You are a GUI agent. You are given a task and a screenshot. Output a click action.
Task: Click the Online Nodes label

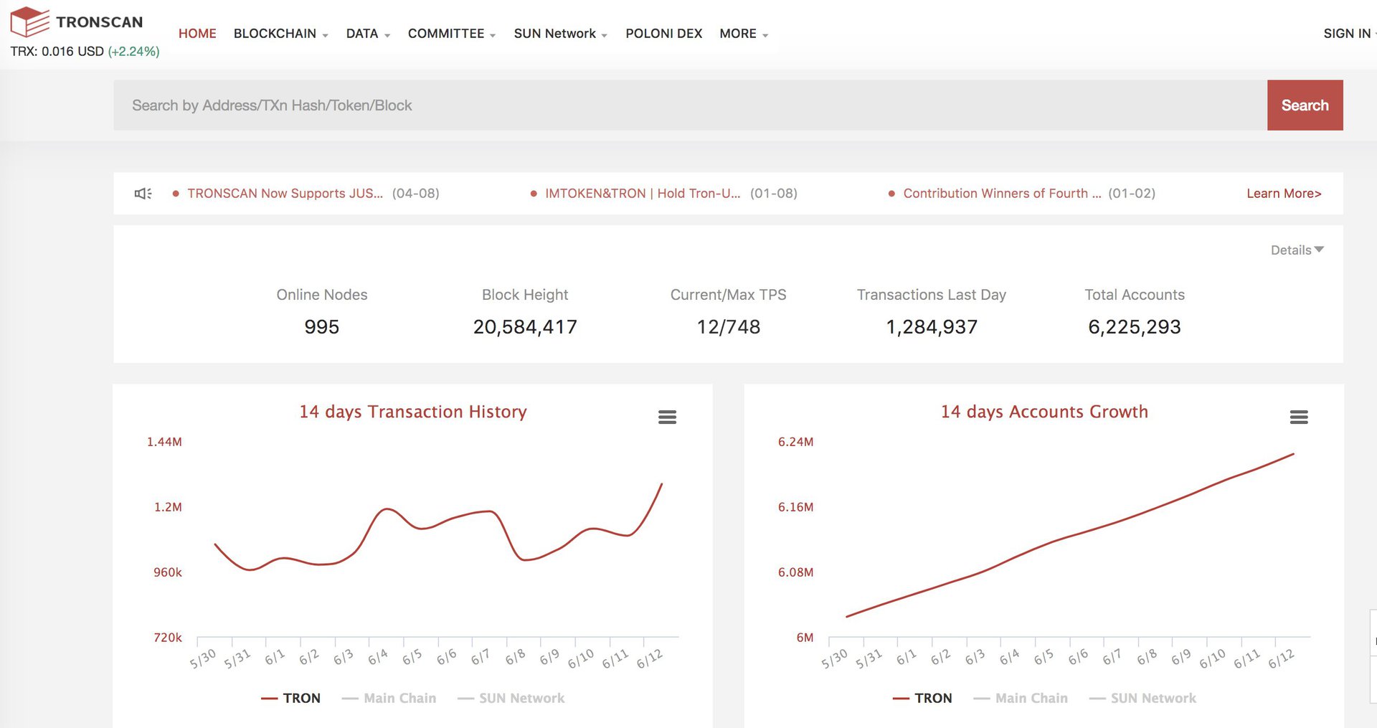pyautogui.click(x=321, y=295)
